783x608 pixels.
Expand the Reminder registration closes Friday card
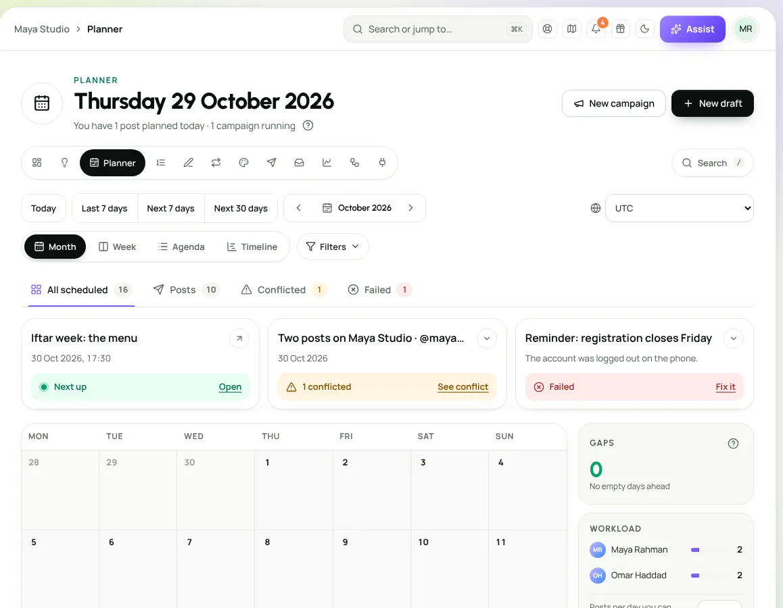pyautogui.click(x=733, y=338)
